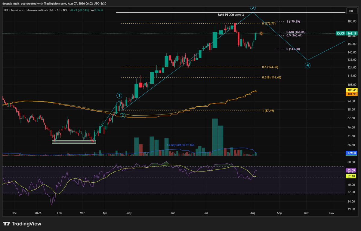The height and width of the screenshot is (231, 361).
Task: Click the 103.46 moving average price tag
Action: [351, 90]
